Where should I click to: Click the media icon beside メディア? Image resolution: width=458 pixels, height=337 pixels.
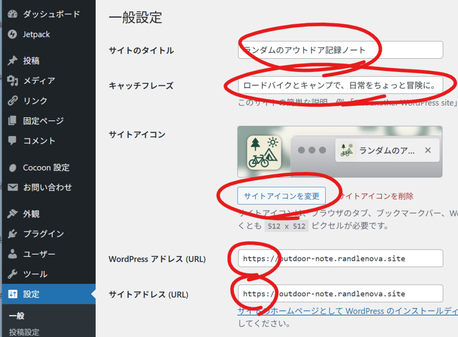click(x=13, y=81)
